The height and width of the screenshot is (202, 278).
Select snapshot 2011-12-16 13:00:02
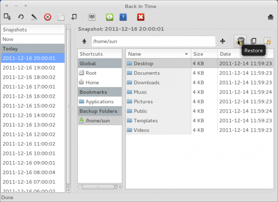(x=33, y=125)
